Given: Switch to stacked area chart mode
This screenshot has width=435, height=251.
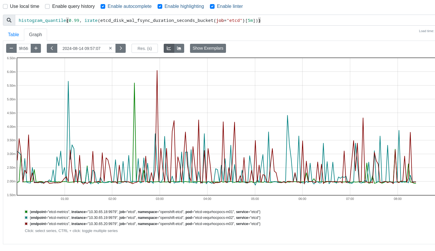Looking at the screenshot, I should 179,48.
